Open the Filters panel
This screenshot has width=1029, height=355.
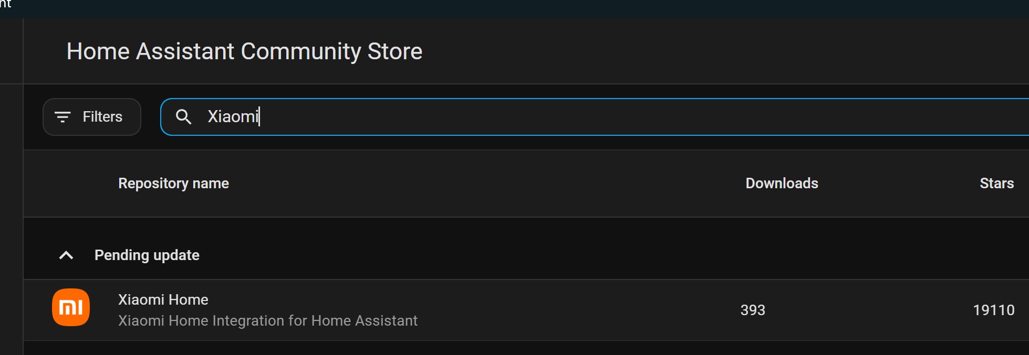coord(92,117)
